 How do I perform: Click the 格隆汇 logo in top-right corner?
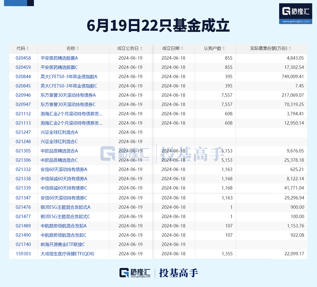pos(295,13)
